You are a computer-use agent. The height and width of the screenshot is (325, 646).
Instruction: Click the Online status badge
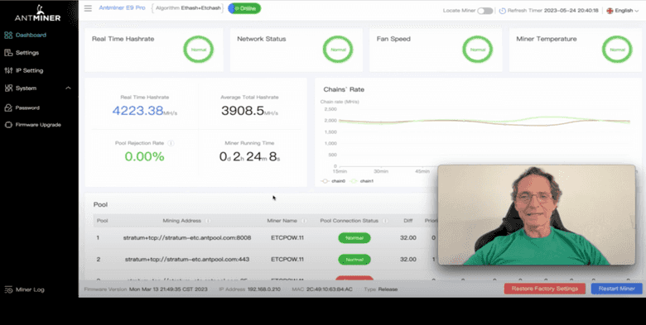coord(244,8)
